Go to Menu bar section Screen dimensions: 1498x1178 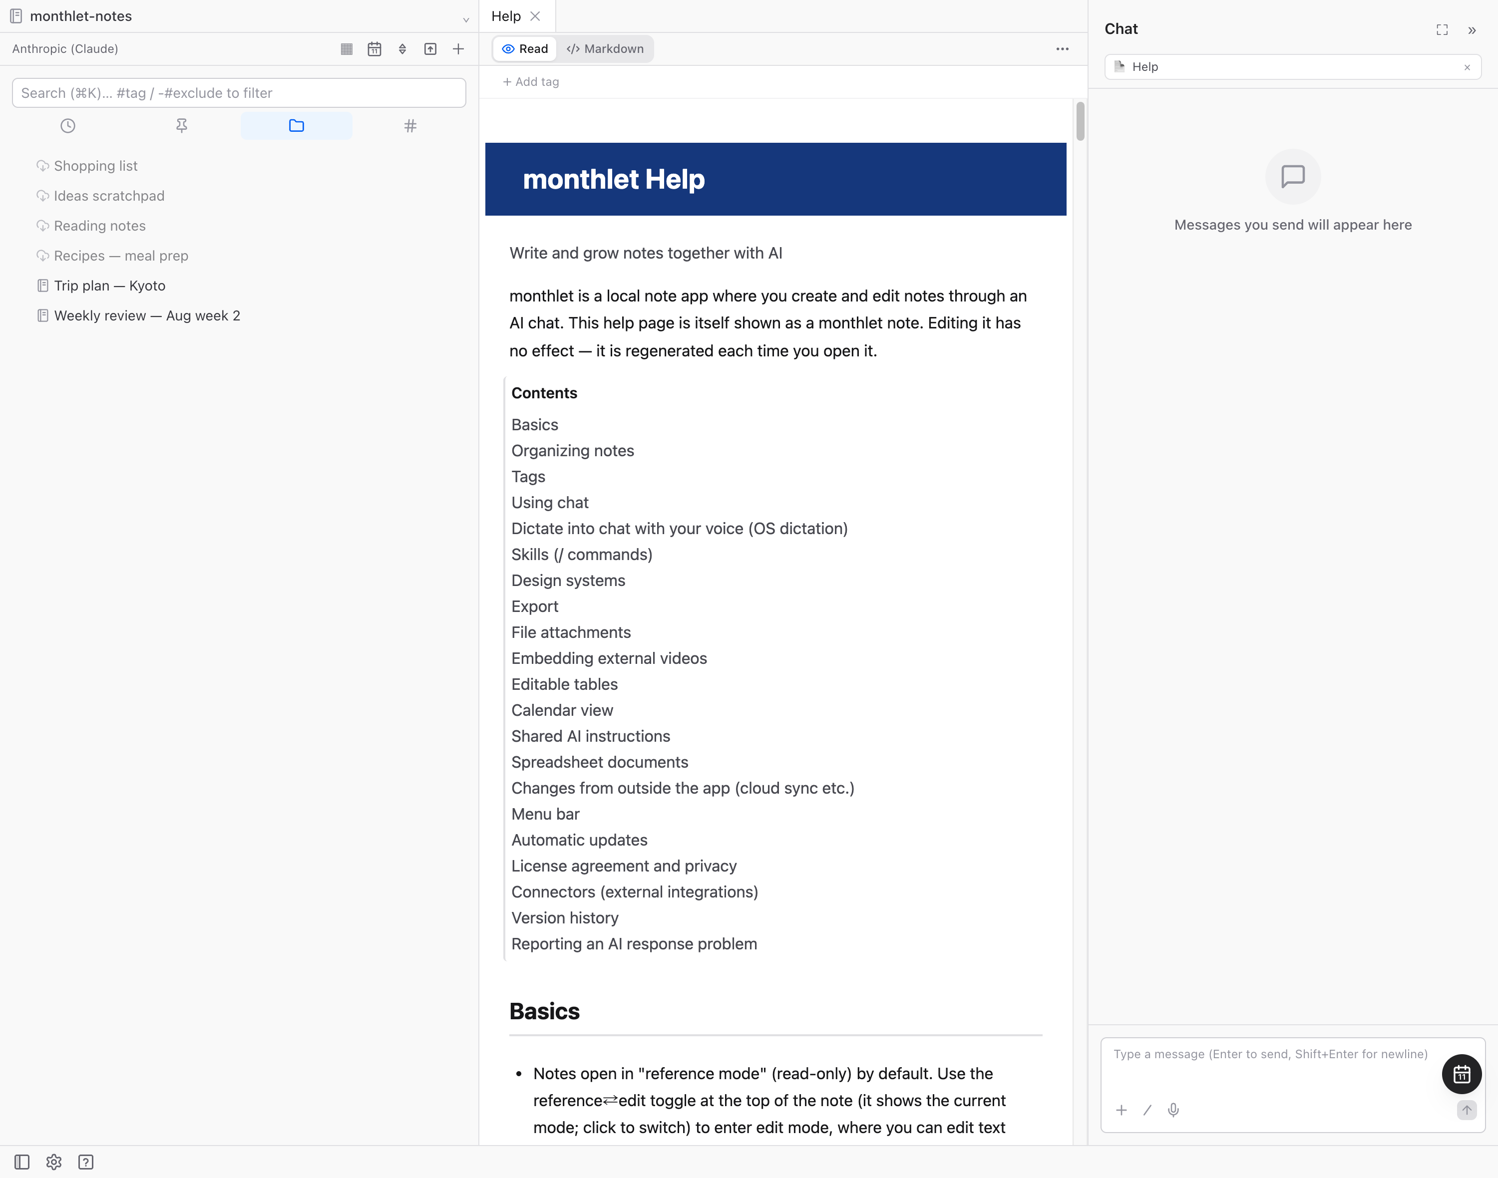tap(546, 815)
